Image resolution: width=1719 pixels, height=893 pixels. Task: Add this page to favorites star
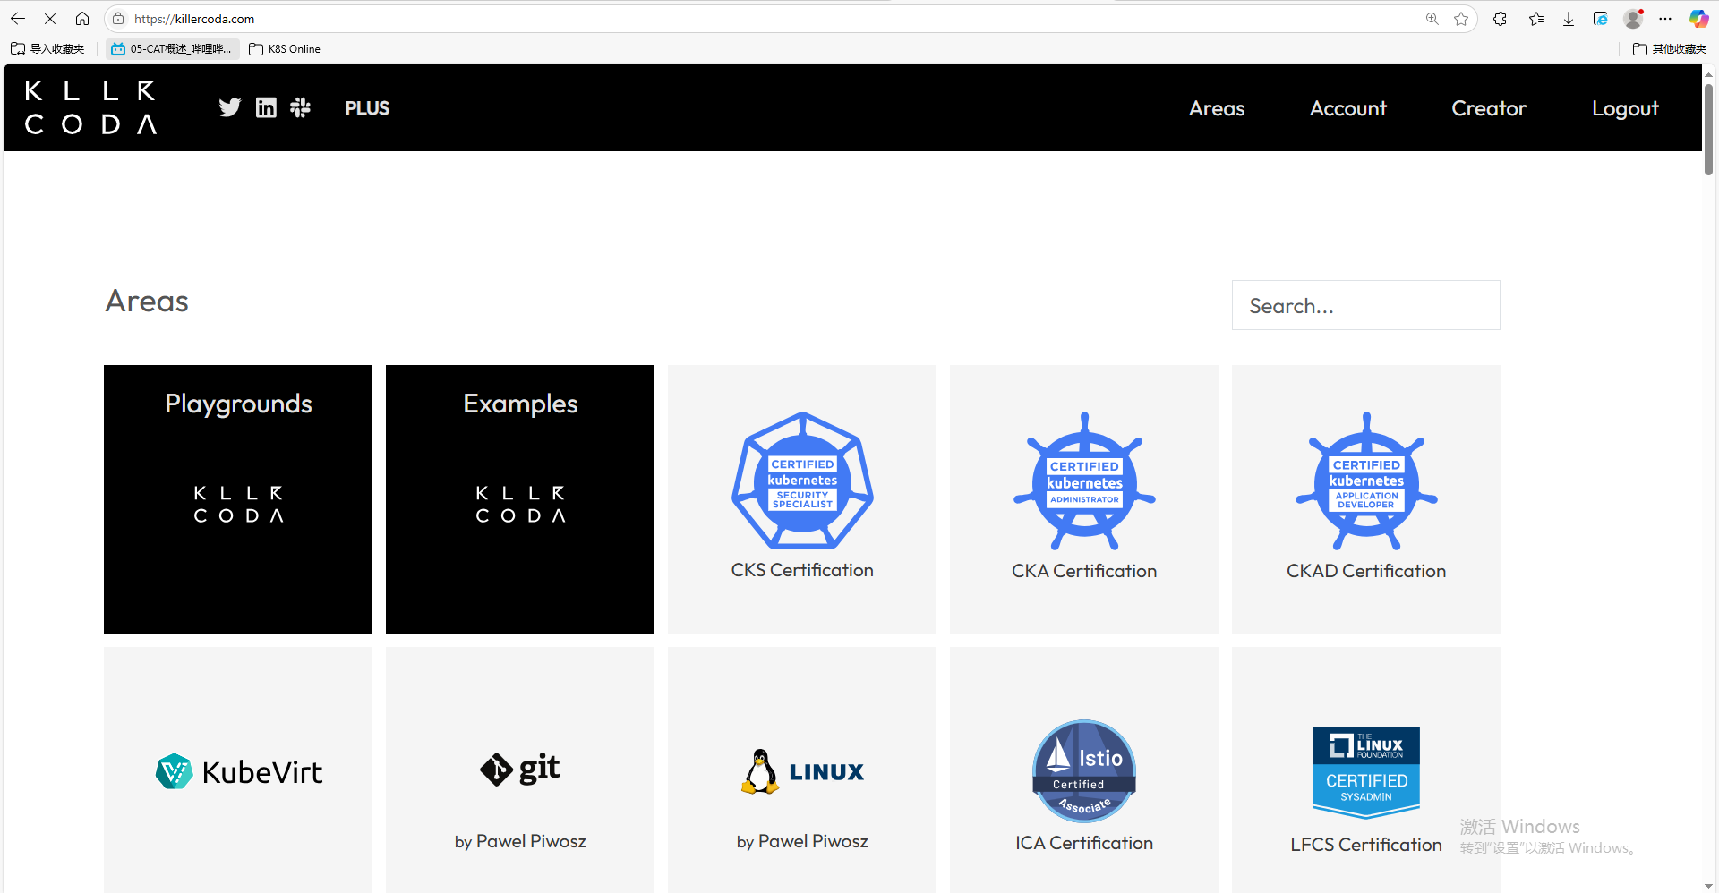point(1461,19)
